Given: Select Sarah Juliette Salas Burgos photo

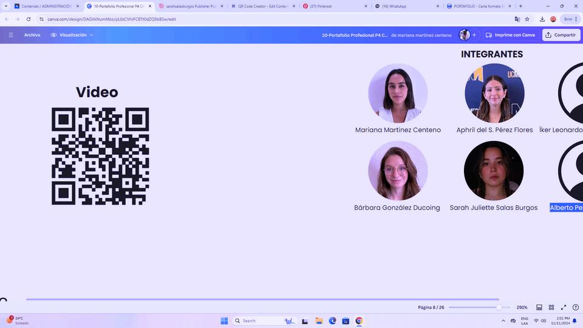Looking at the screenshot, I should pos(494,171).
